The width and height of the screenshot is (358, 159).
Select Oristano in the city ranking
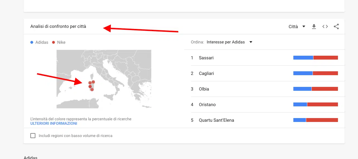[x=207, y=105]
